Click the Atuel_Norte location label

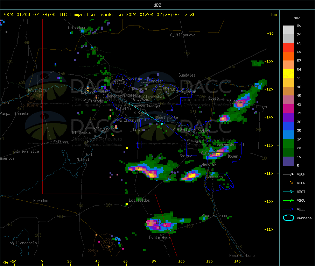166,117
